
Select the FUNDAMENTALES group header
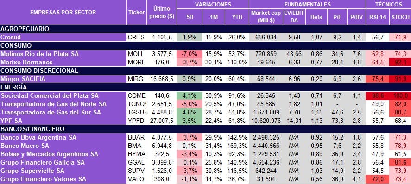[x=307, y=4]
